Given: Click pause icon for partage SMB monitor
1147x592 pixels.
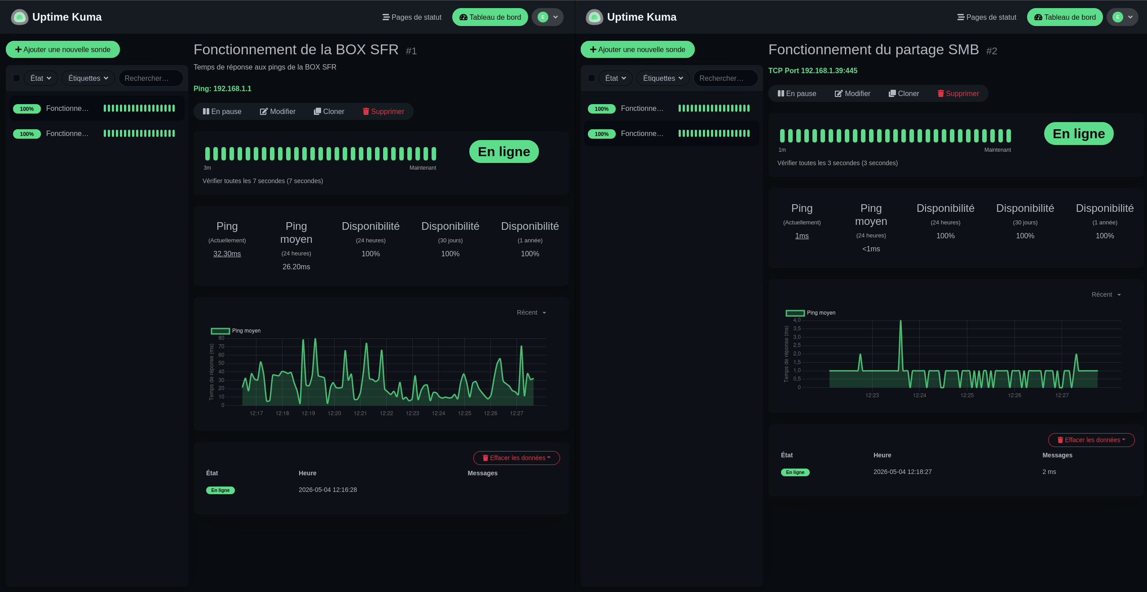Looking at the screenshot, I should click(x=781, y=93).
